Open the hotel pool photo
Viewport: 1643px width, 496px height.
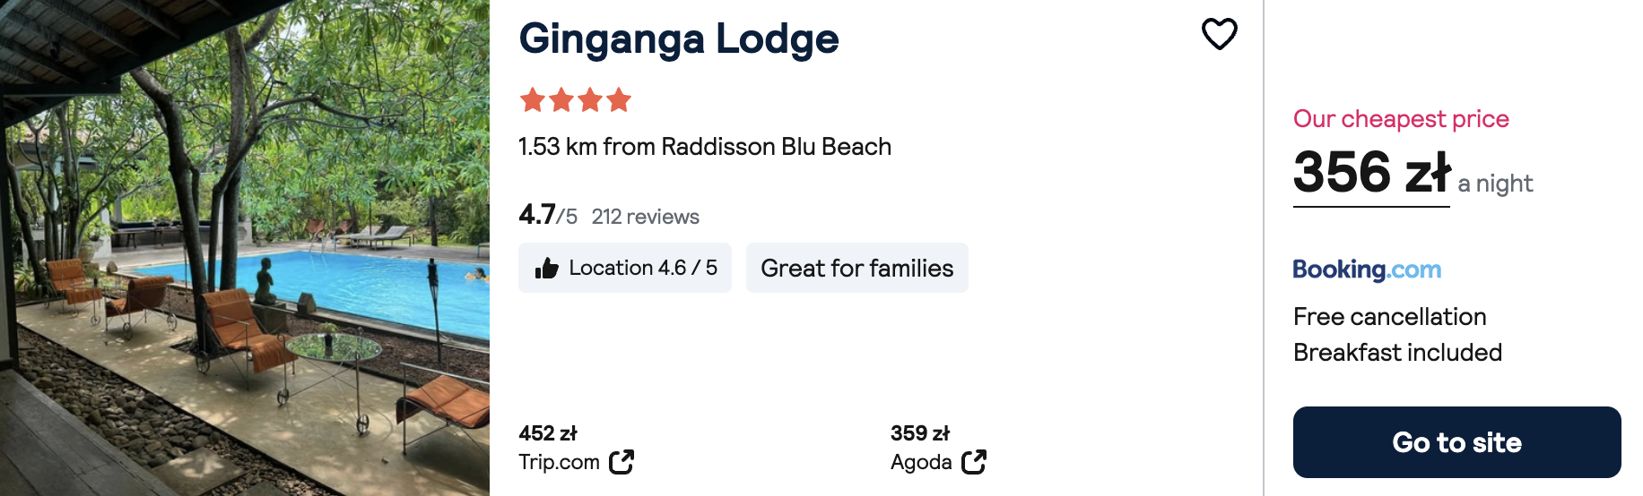244,248
